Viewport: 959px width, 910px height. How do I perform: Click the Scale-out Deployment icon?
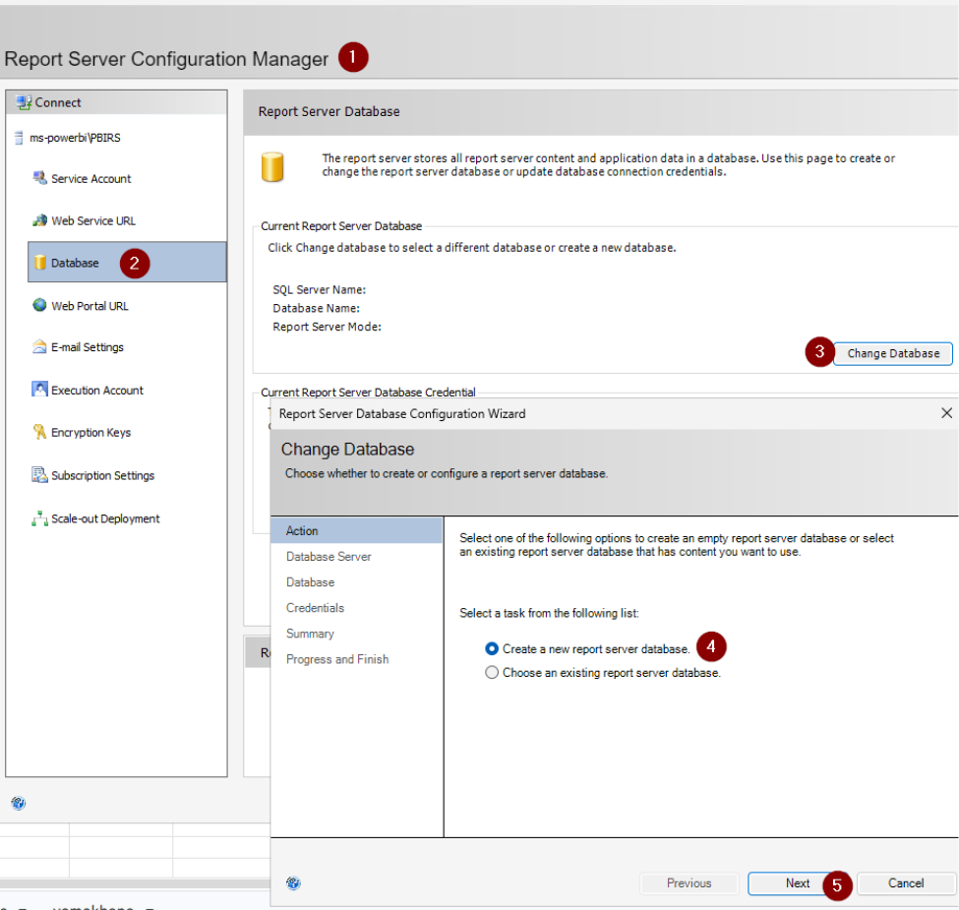pos(39,518)
